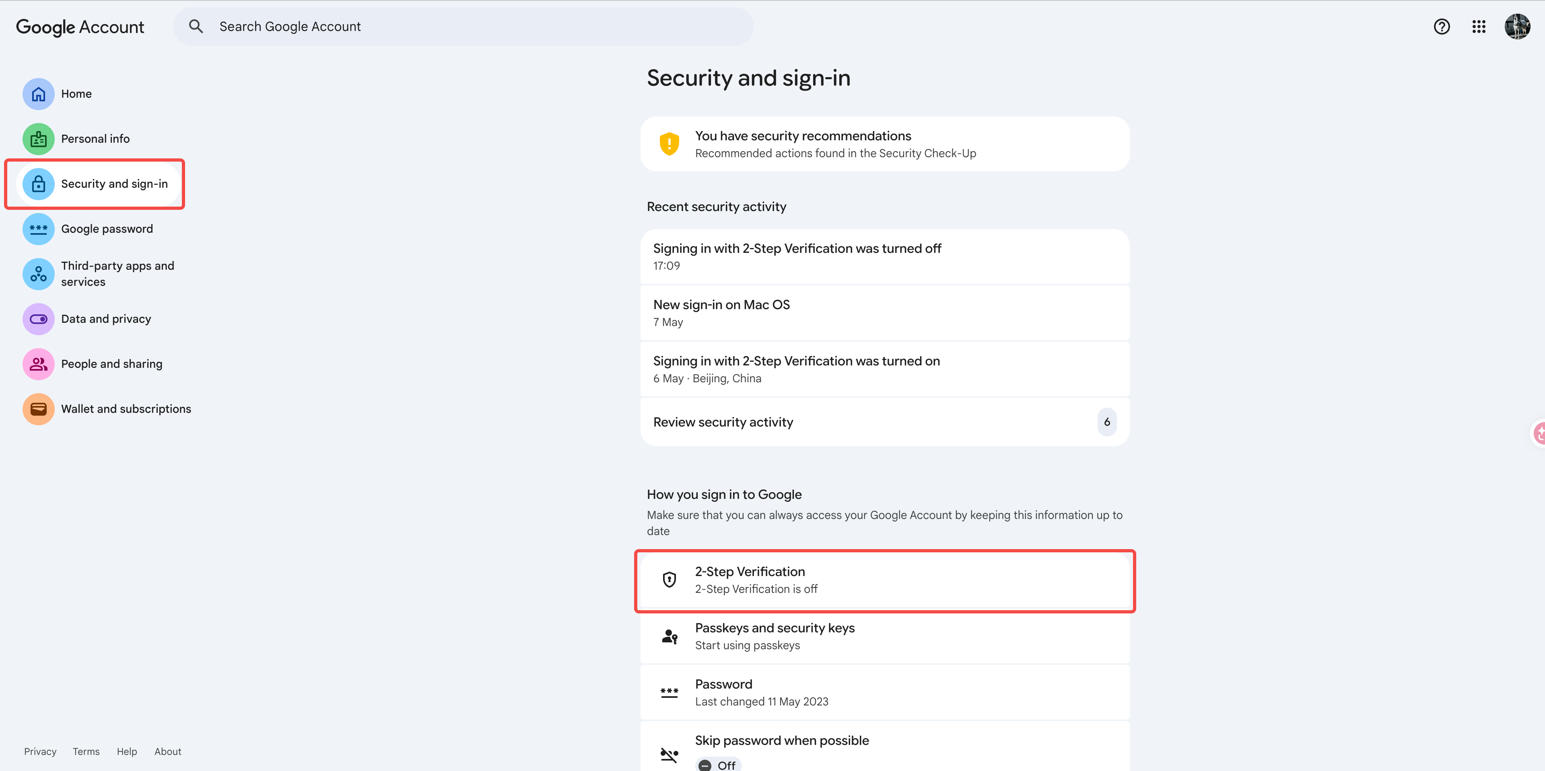The width and height of the screenshot is (1545, 771).
Task: Click the 2-Step Verification shield icon
Action: pyautogui.click(x=669, y=580)
